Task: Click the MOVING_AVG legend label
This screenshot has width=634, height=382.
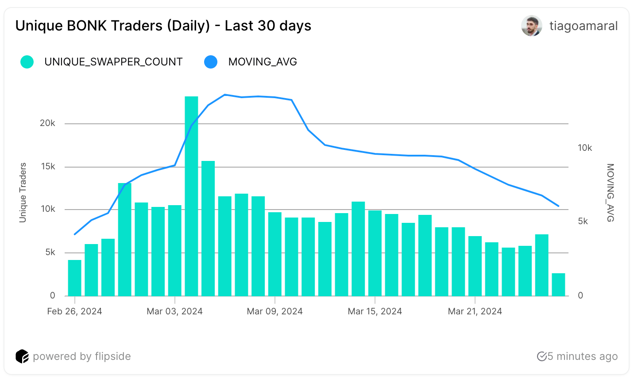Action: 263,62
